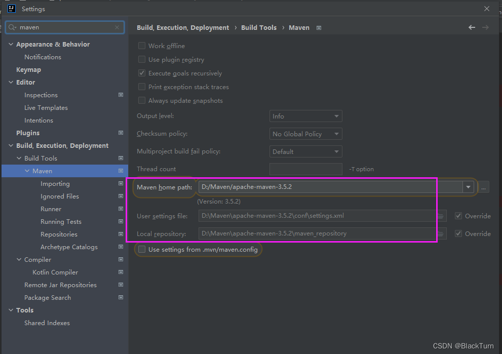Click the IntelliJ IDEA logo icon
Screen dimensions: 502x354
[x=12, y=9]
